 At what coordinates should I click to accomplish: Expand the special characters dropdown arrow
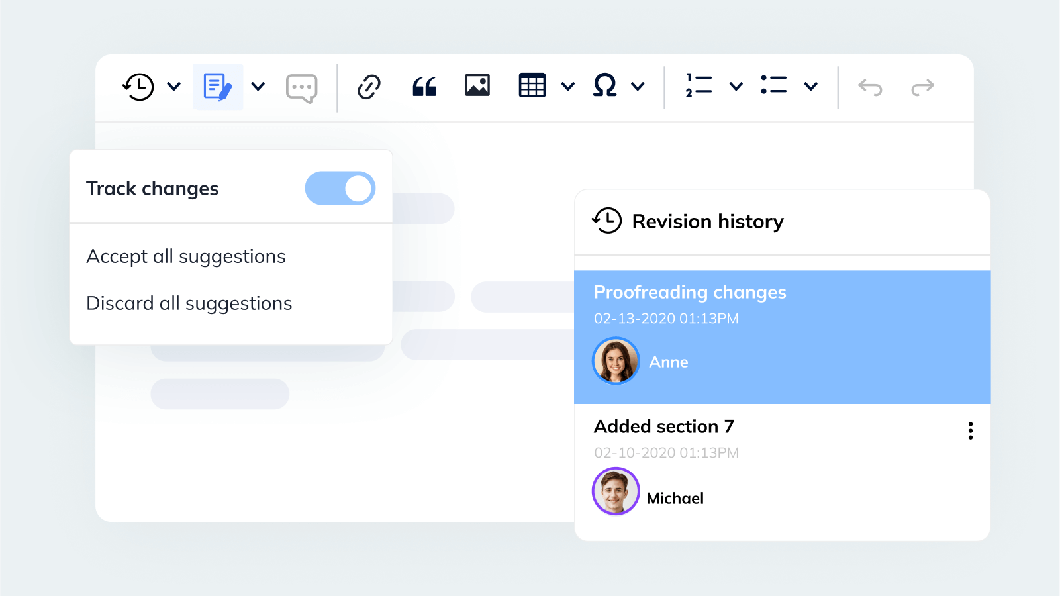coord(638,86)
